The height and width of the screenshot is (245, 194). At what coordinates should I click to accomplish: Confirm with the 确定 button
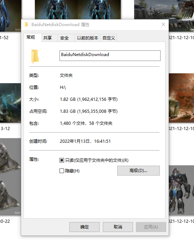(85, 227)
